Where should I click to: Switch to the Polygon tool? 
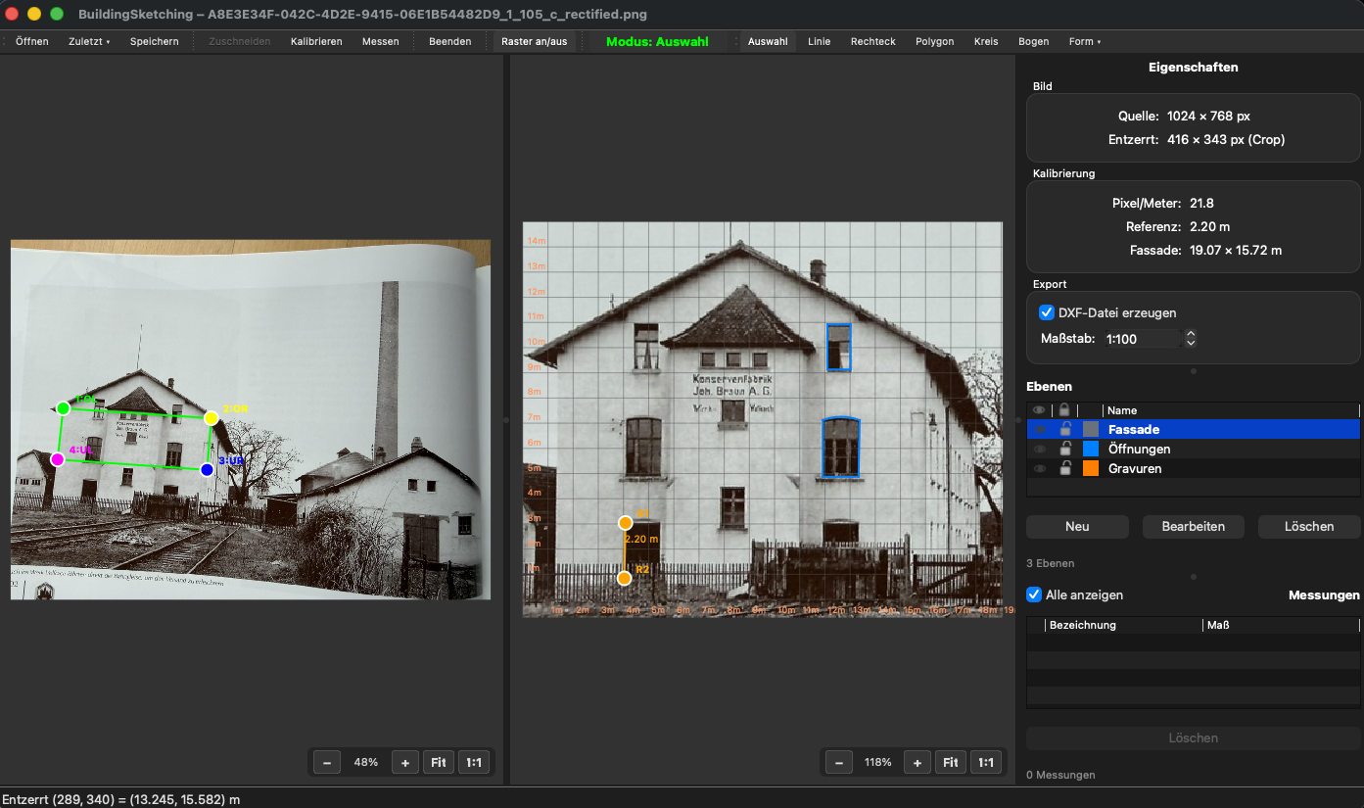(x=934, y=41)
